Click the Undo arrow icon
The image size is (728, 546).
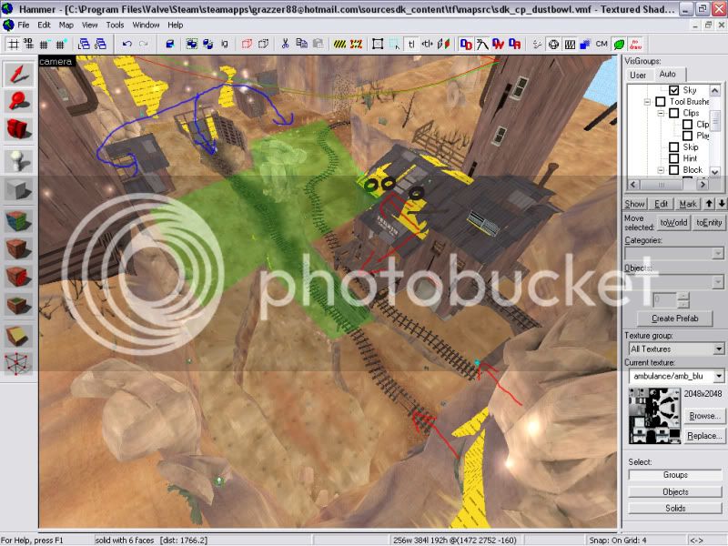126,44
